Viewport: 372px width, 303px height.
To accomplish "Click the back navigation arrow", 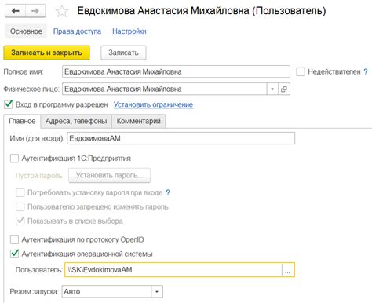I will [x=16, y=11].
